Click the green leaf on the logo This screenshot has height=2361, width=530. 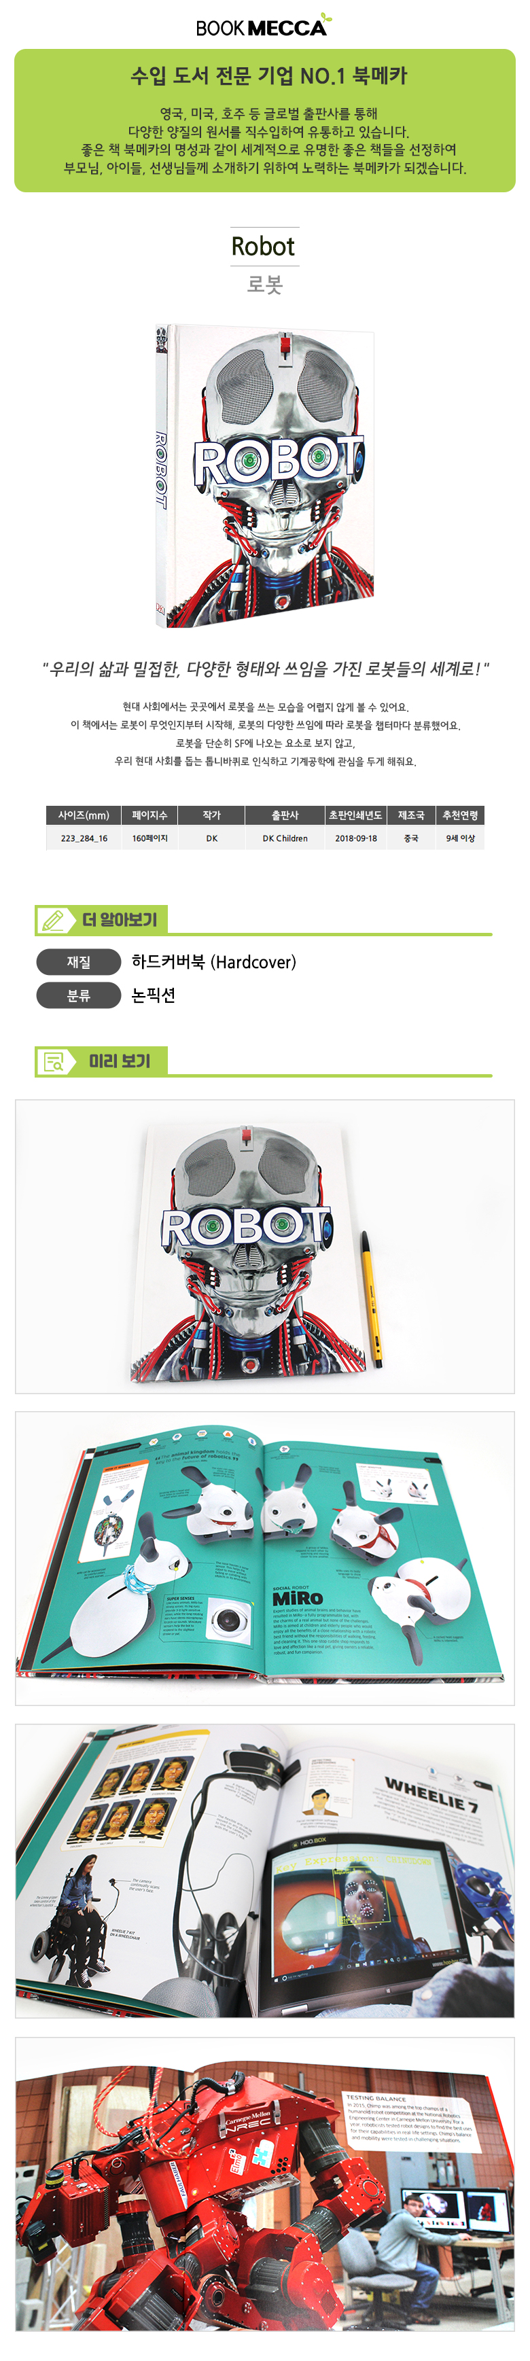pos(323,18)
